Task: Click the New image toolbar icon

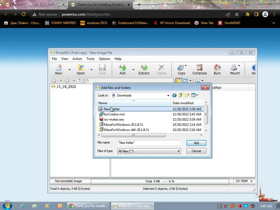Action: (x=59, y=69)
